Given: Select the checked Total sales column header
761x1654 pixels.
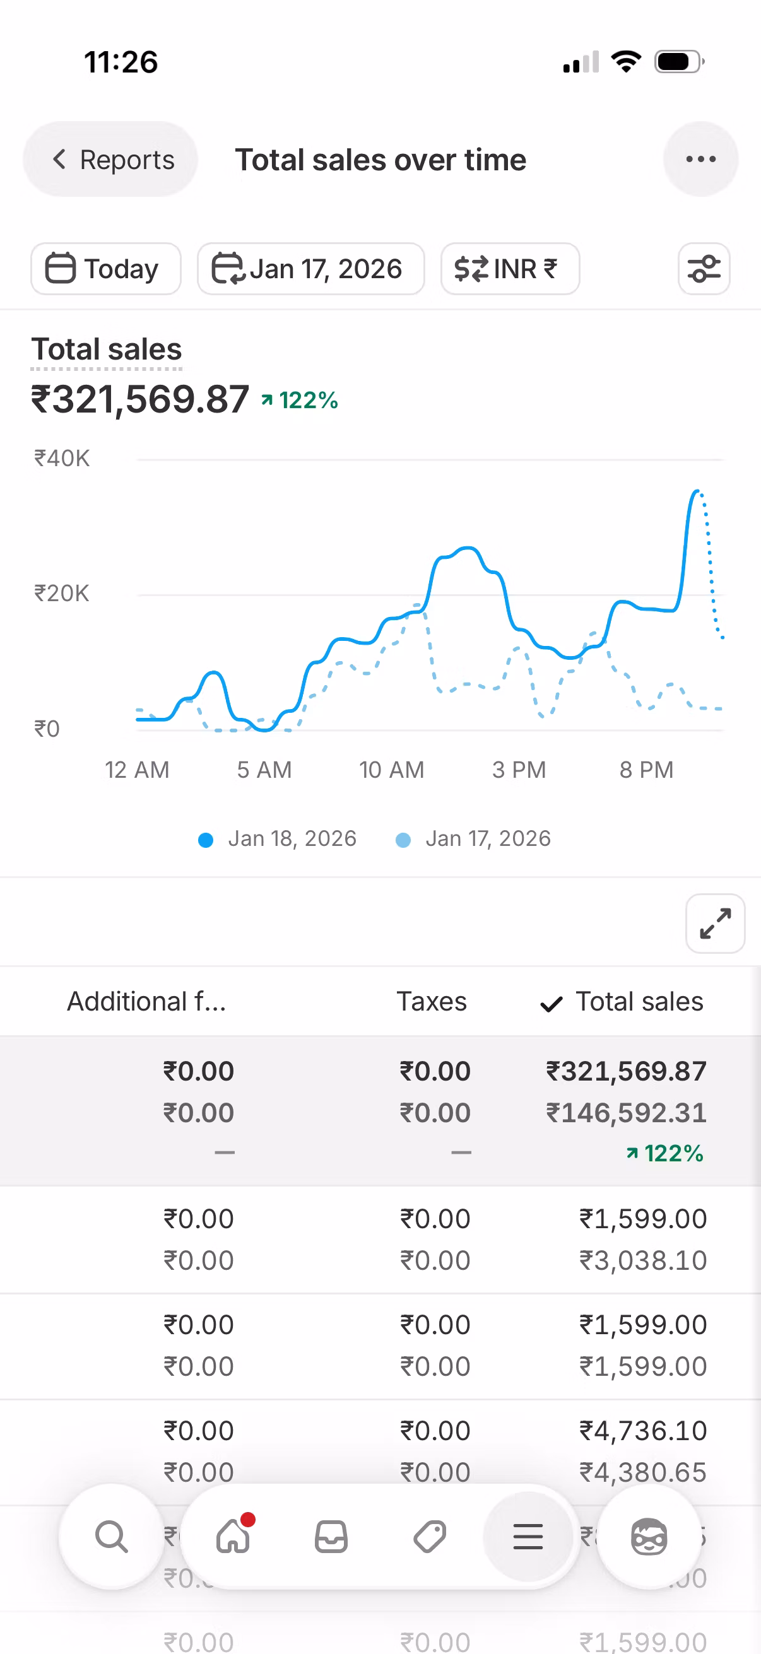Looking at the screenshot, I should point(622,1002).
